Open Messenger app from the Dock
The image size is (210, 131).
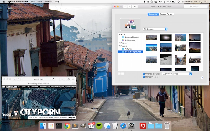point(107,126)
